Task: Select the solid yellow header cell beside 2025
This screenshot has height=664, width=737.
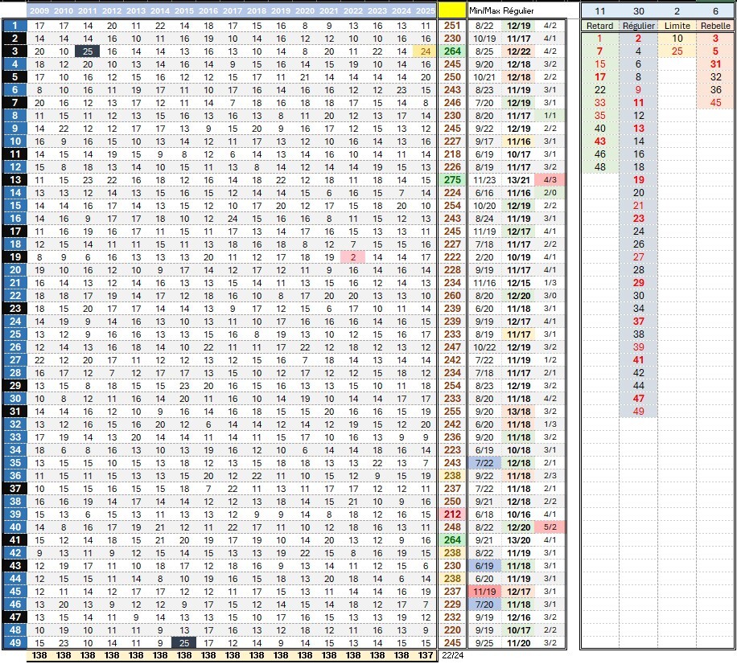Action: pyautogui.click(x=453, y=11)
